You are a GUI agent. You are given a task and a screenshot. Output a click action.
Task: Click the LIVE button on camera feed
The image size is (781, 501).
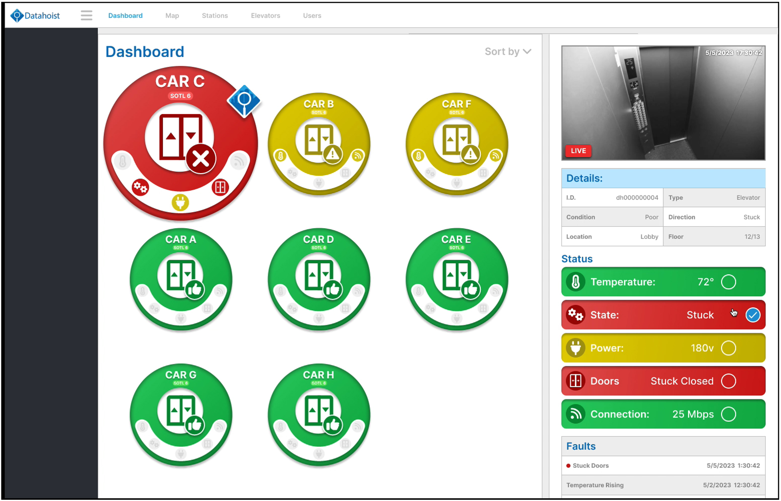(x=578, y=150)
